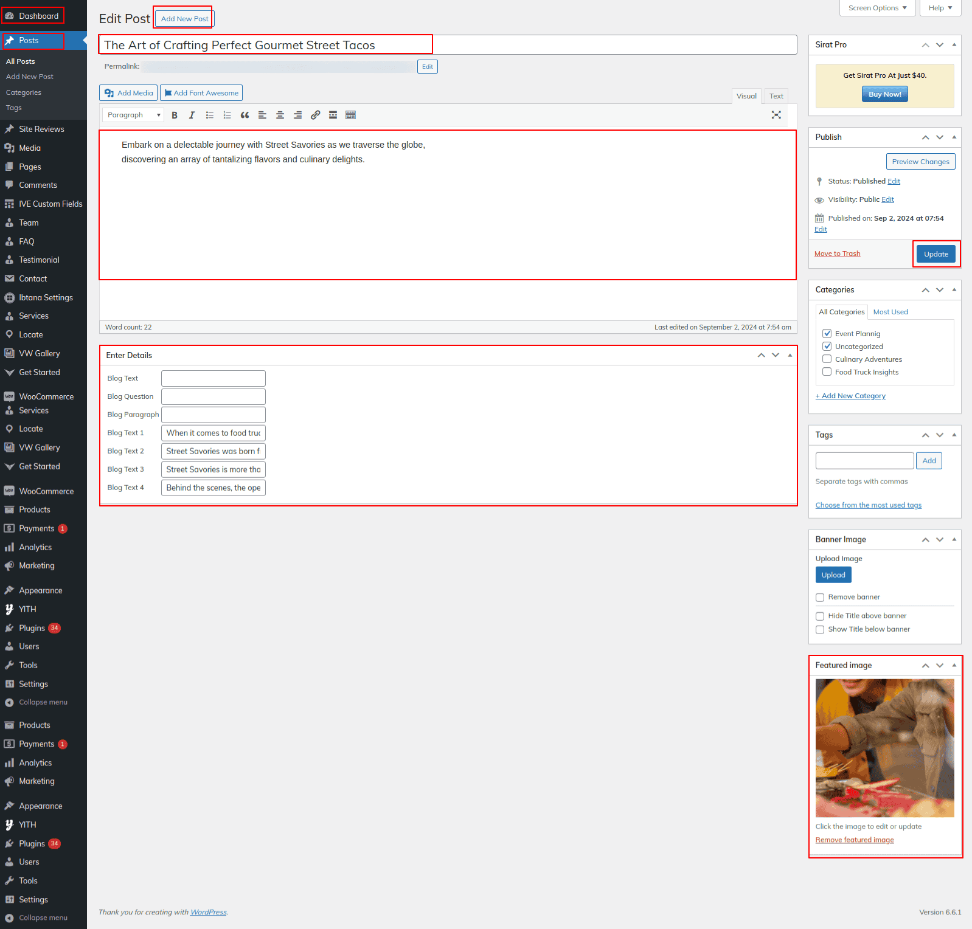The width and height of the screenshot is (972, 929).
Task: Click the Add Media button
Action: pyautogui.click(x=128, y=93)
